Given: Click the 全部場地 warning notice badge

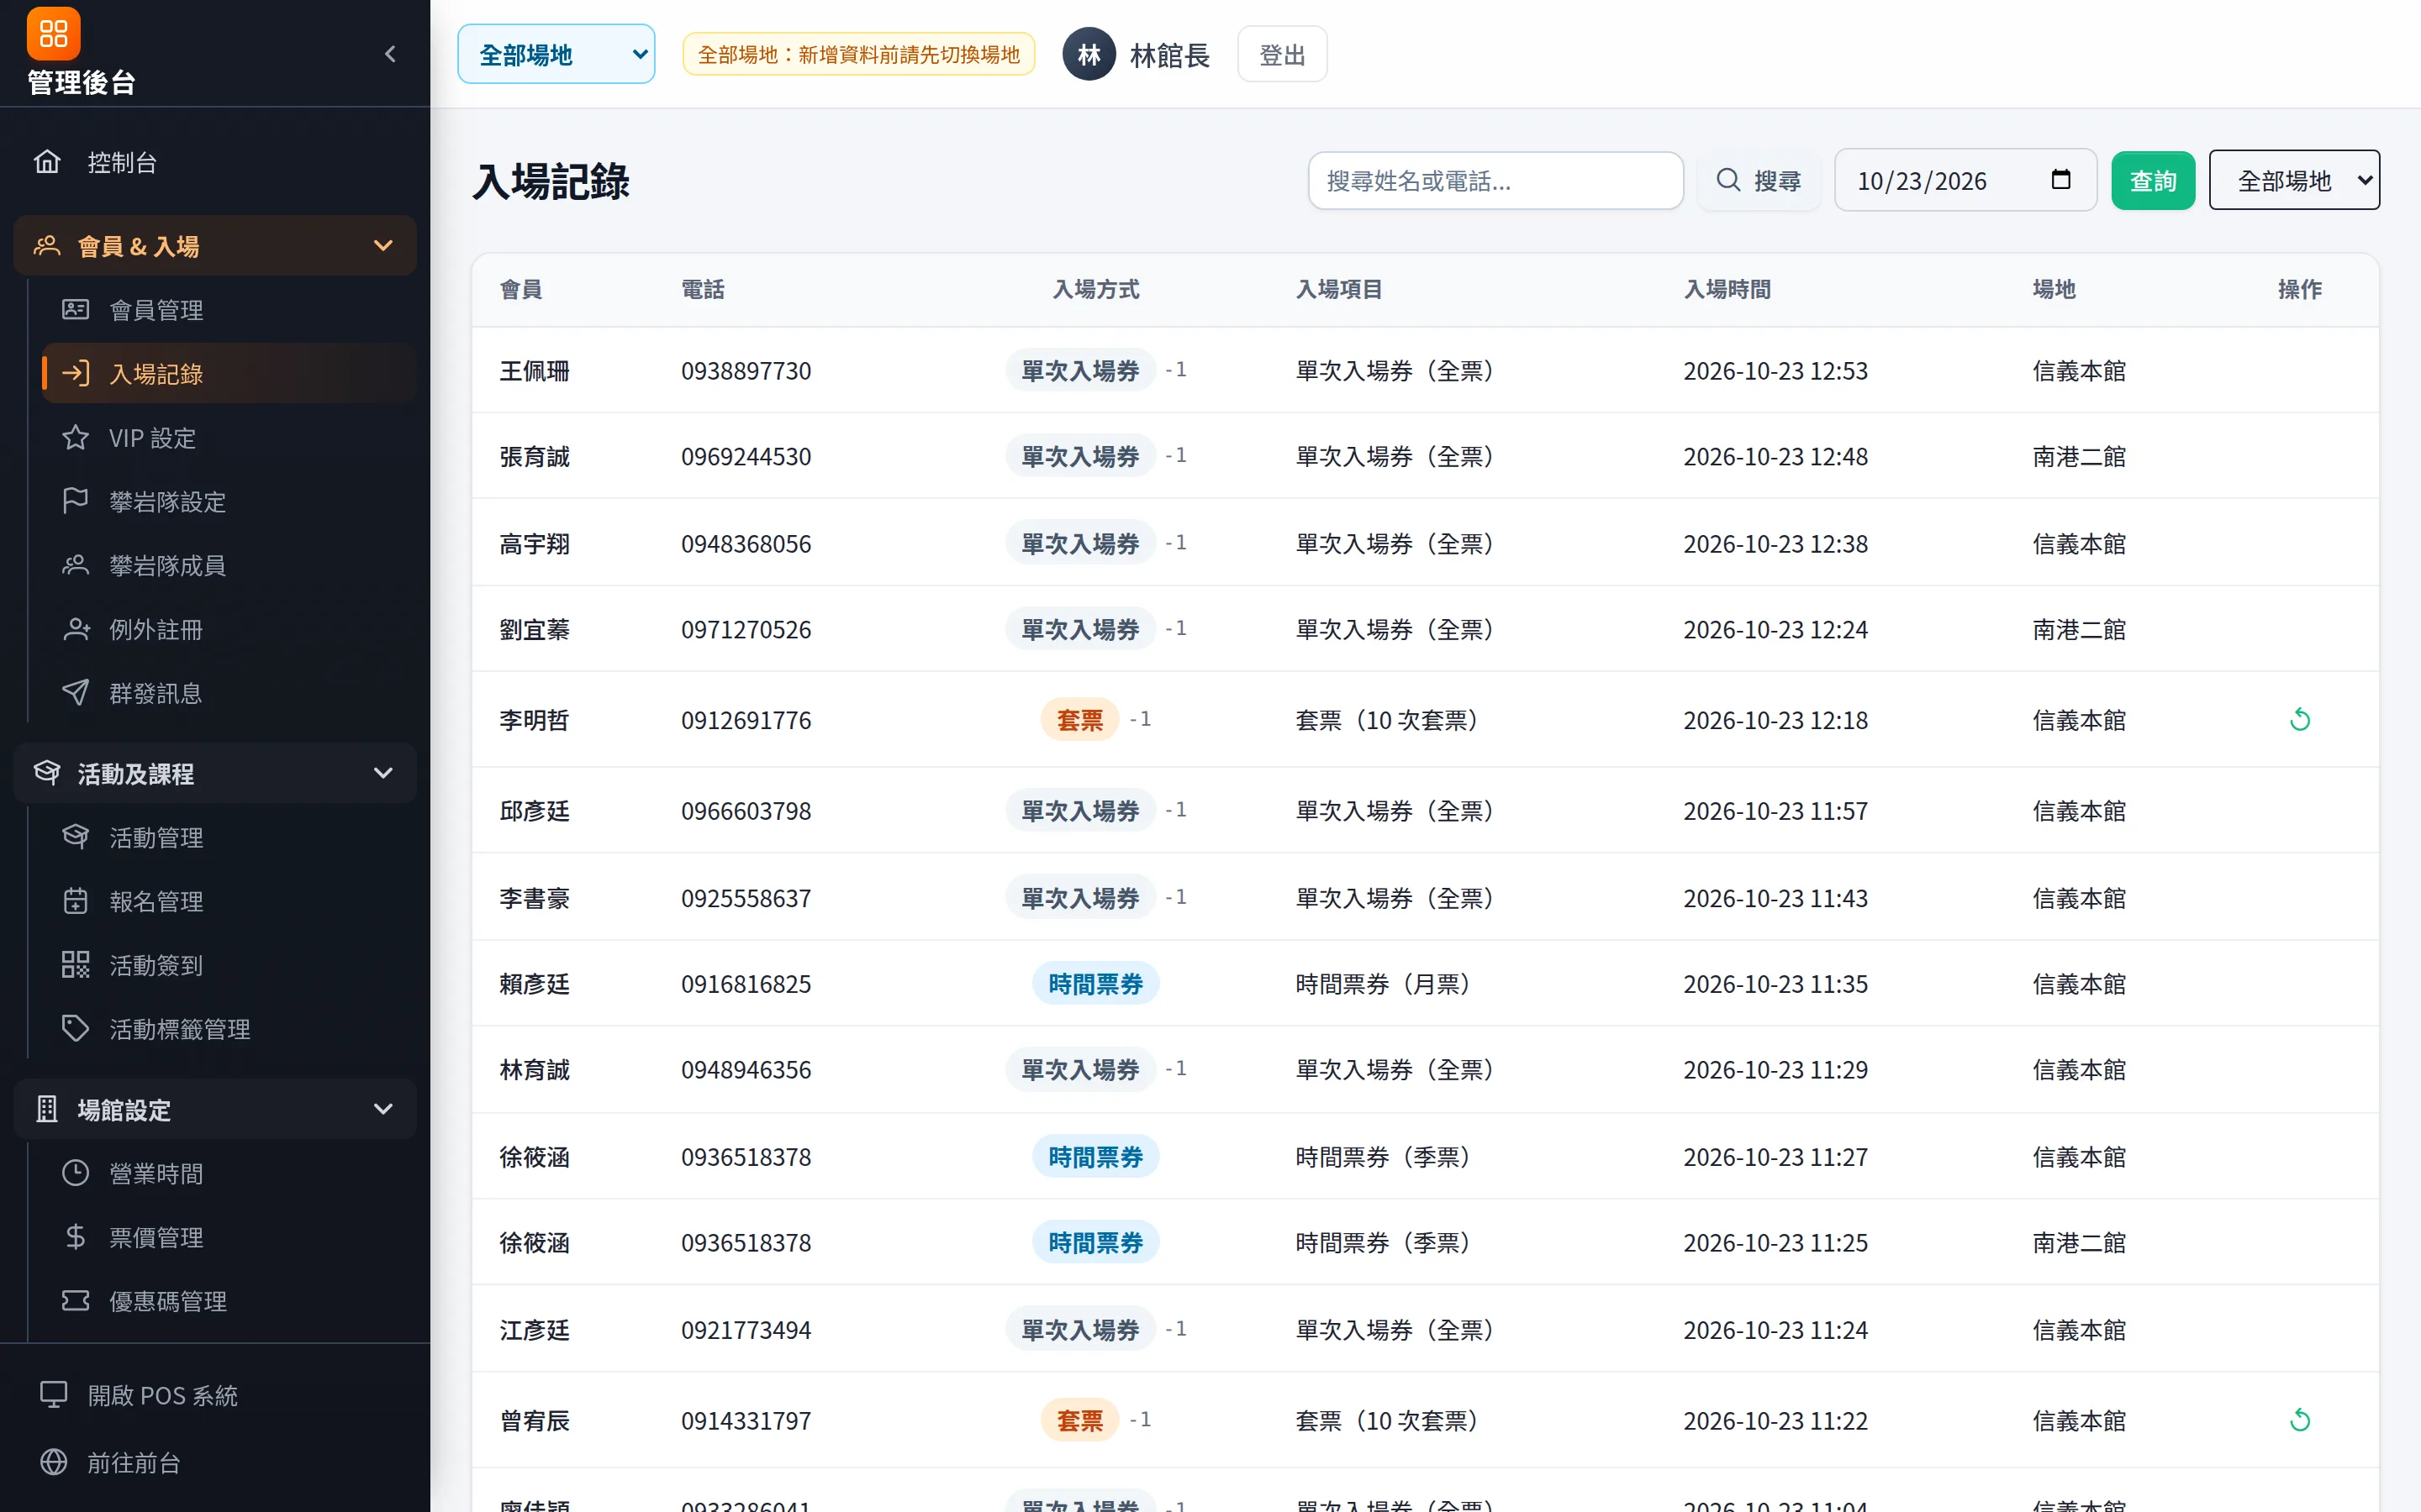Looking at the screenshot, I should tap(858, 54).
